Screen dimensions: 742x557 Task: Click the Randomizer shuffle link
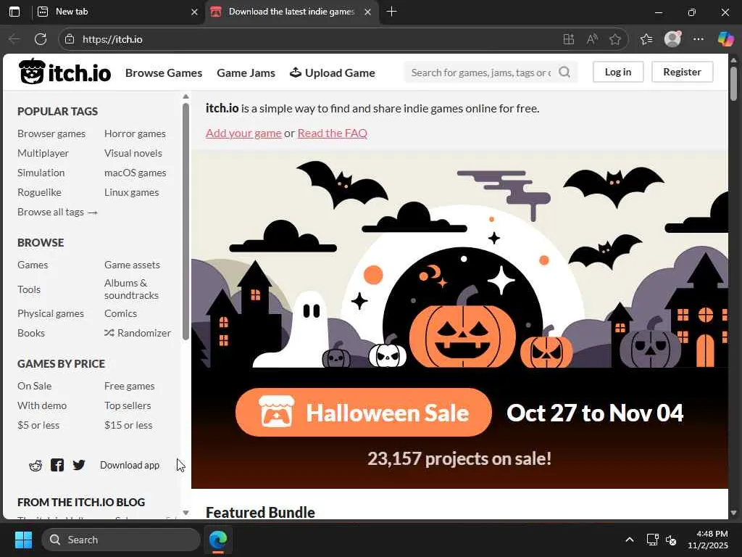point(138,333)
